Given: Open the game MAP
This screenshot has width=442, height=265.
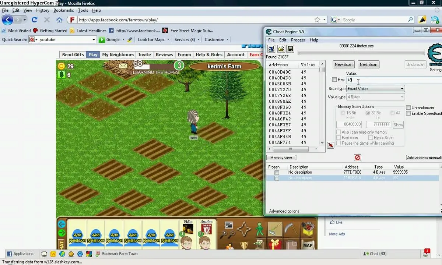Looking at the screenshot, I should 308,245.
